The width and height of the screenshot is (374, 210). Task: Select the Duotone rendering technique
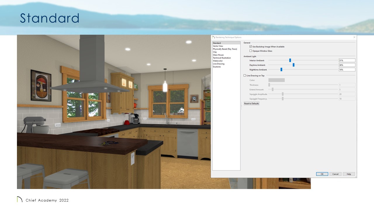coord(217,67)
